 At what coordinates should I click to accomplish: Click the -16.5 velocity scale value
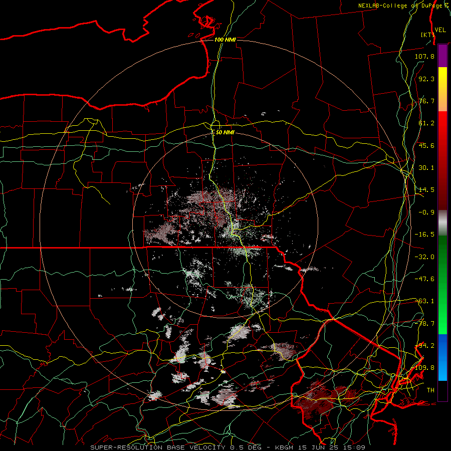424,235
